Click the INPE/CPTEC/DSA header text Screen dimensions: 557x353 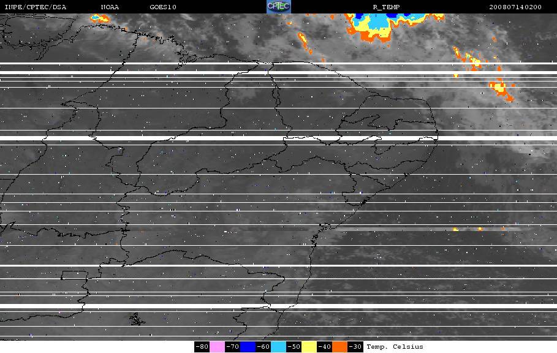[35, 7]
